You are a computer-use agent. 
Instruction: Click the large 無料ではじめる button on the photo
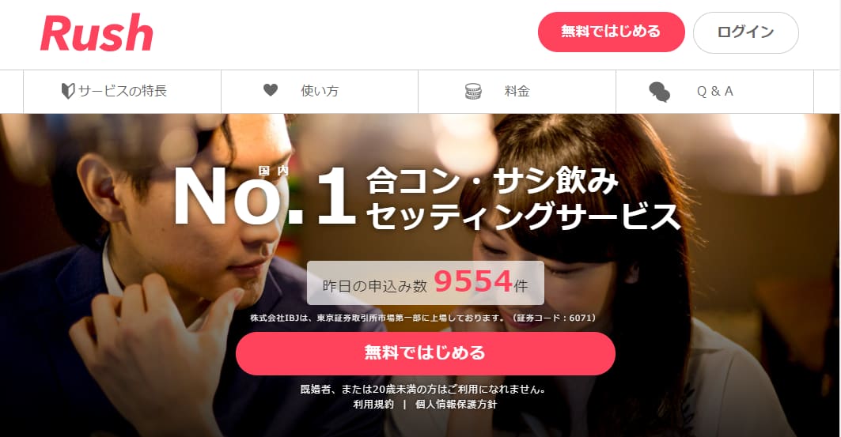(426, 353)
